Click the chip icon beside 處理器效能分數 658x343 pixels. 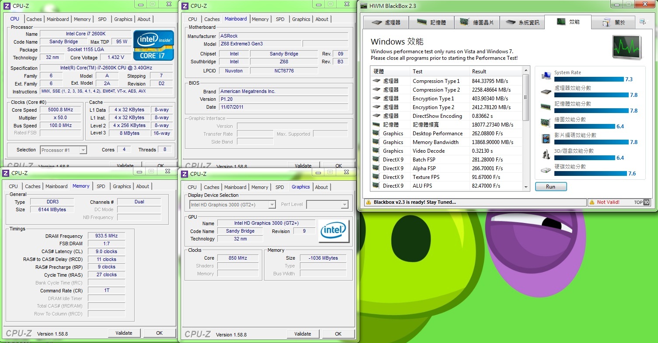click(546, 92)
